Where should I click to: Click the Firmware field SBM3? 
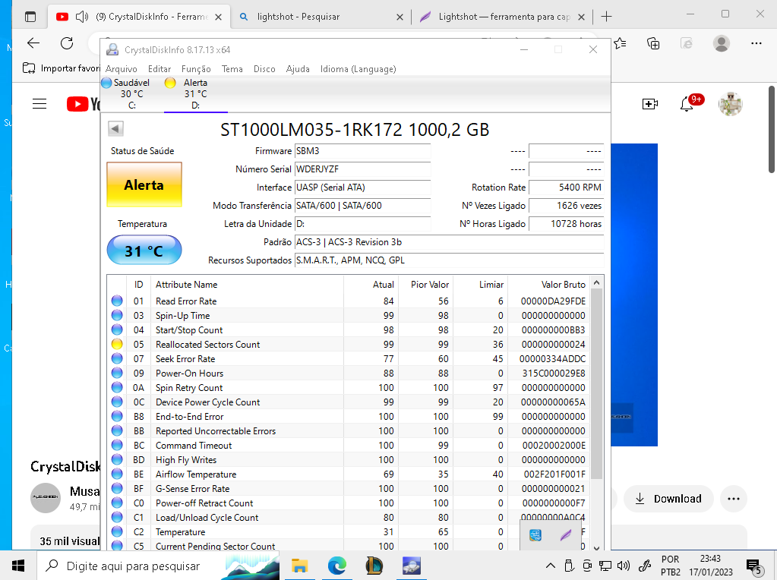point(363,151)
